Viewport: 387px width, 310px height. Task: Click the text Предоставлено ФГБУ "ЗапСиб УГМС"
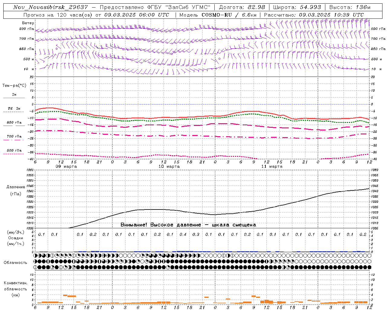pos(155,7)
